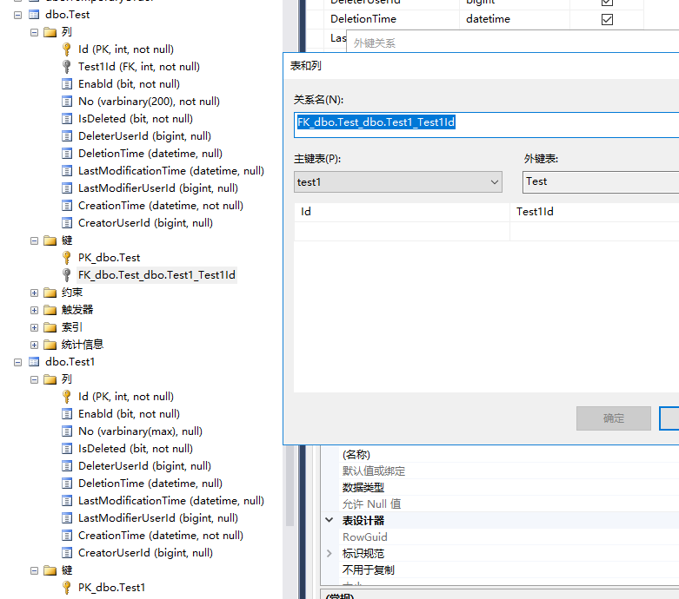Collapse the dbo.Test table node
The image size is (679, 599).
[17, 15]
